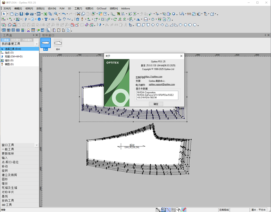
Task: Select the second piece thumbnail
Action: pos(58,44)
